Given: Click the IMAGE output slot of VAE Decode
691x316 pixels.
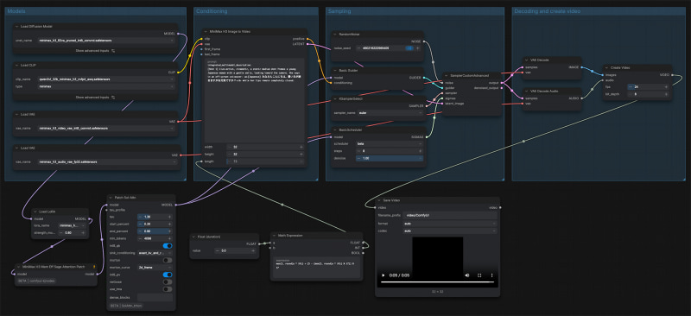Looking at the screenshot, I should point(581,67).
